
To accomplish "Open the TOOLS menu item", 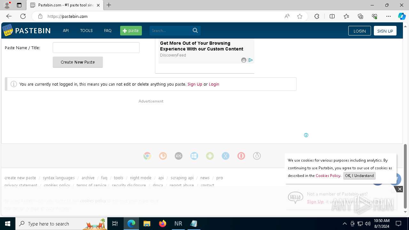I will click(x=86, y=31).
